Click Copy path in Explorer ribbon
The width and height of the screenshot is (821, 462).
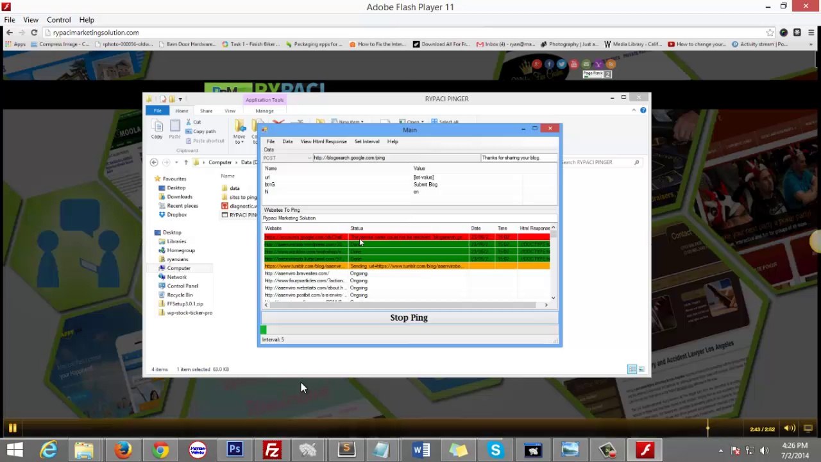coord(201,132)
